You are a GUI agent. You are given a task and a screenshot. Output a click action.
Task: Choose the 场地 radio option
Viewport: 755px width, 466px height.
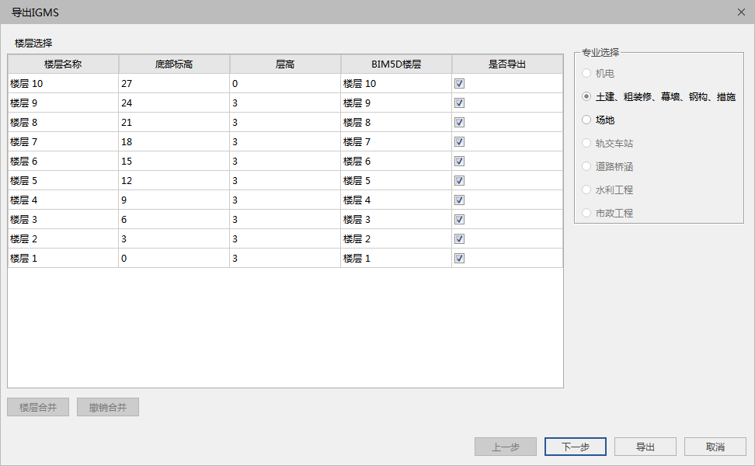click(598, 120)
